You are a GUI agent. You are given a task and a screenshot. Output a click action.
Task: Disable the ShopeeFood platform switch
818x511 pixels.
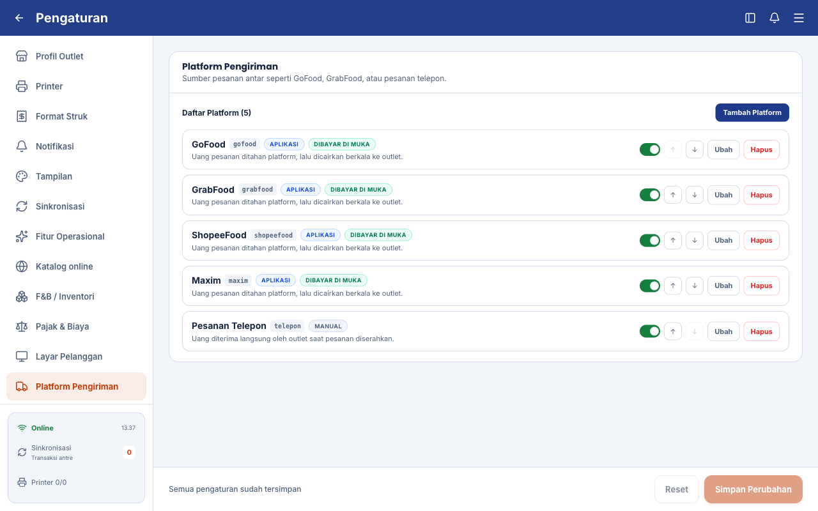pos(650,240)
